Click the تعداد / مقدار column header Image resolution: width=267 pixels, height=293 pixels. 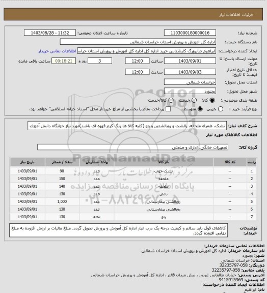point(62,162)
